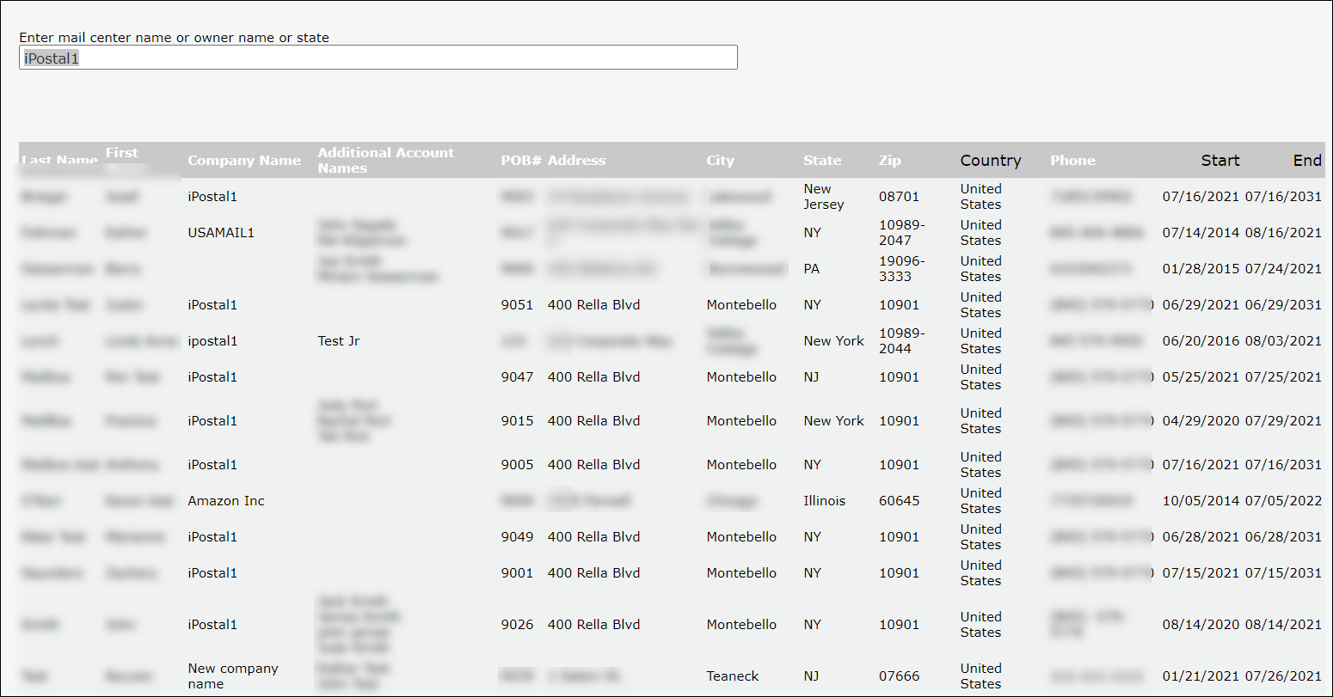Click the PA state cell

812,269
